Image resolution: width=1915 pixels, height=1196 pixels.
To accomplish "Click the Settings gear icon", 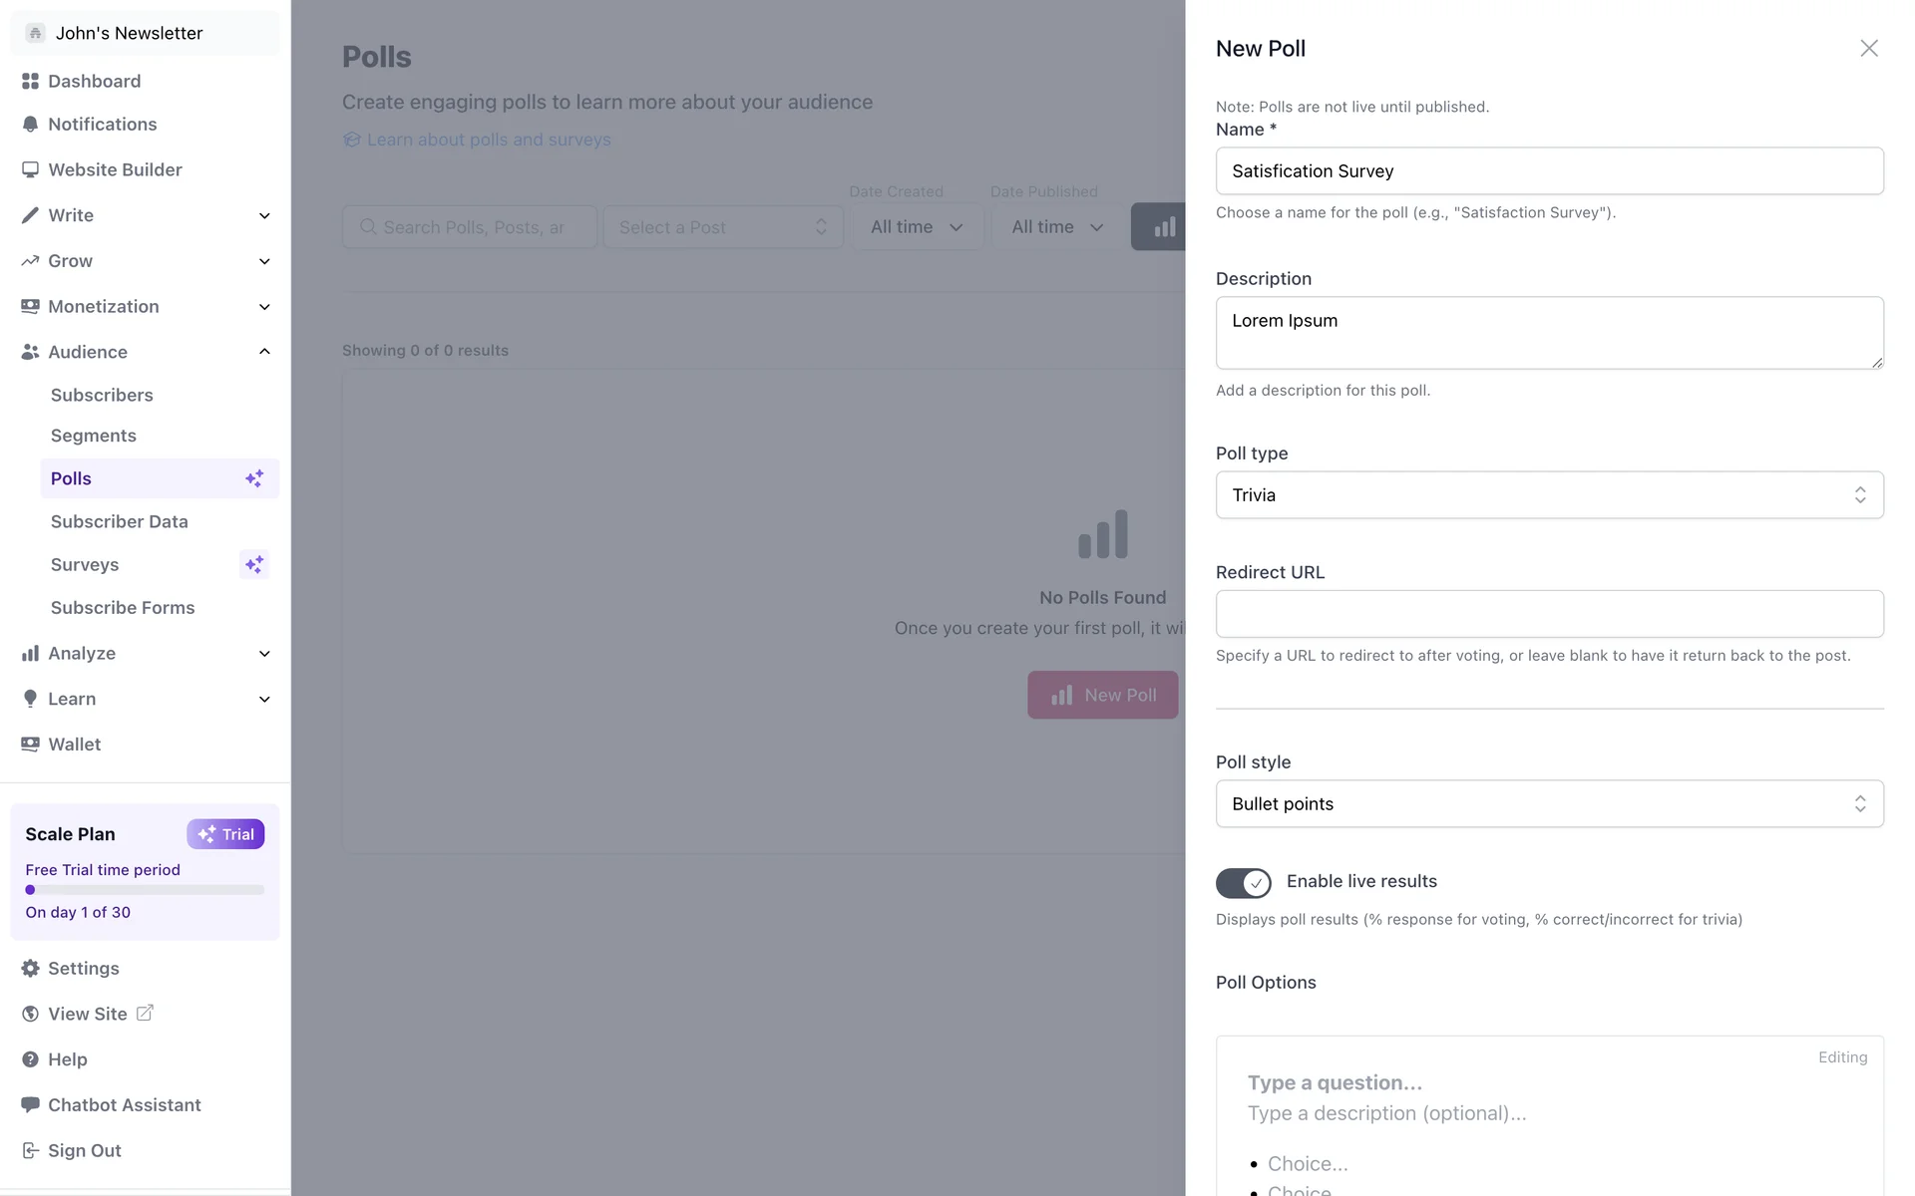I will click(30, 969).
